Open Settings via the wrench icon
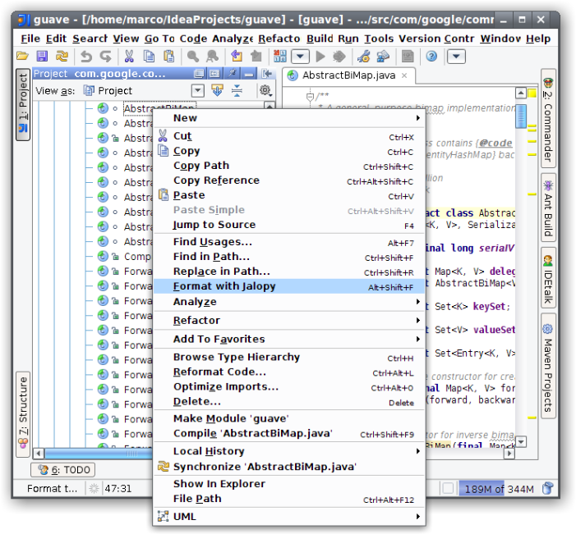Image resolution: width=576 pixels, height=534 pixels. 364,56
